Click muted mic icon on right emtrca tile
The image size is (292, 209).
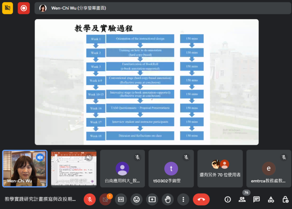[x=284, y=157]
